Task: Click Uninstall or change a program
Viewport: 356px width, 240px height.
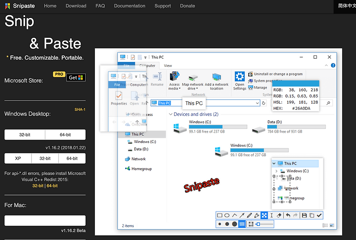Action: coord(275,74)
